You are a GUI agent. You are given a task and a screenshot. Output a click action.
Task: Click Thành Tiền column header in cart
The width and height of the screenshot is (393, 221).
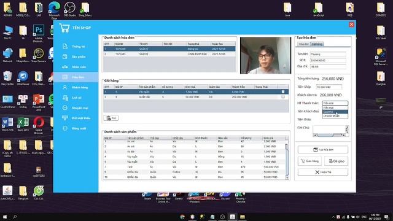point(243,87)
